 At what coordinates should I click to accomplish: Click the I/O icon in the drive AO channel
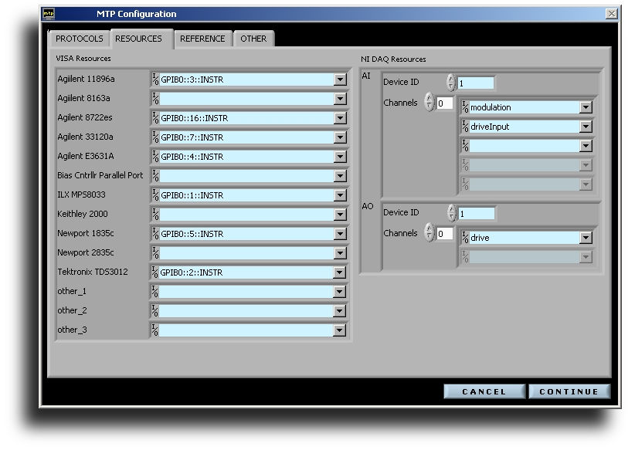coord(465,239)
